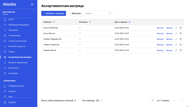Screen dimensions: 188x107
Task: Collapse sidebar with hamburger menu icon
Action: tap(32, 4)
